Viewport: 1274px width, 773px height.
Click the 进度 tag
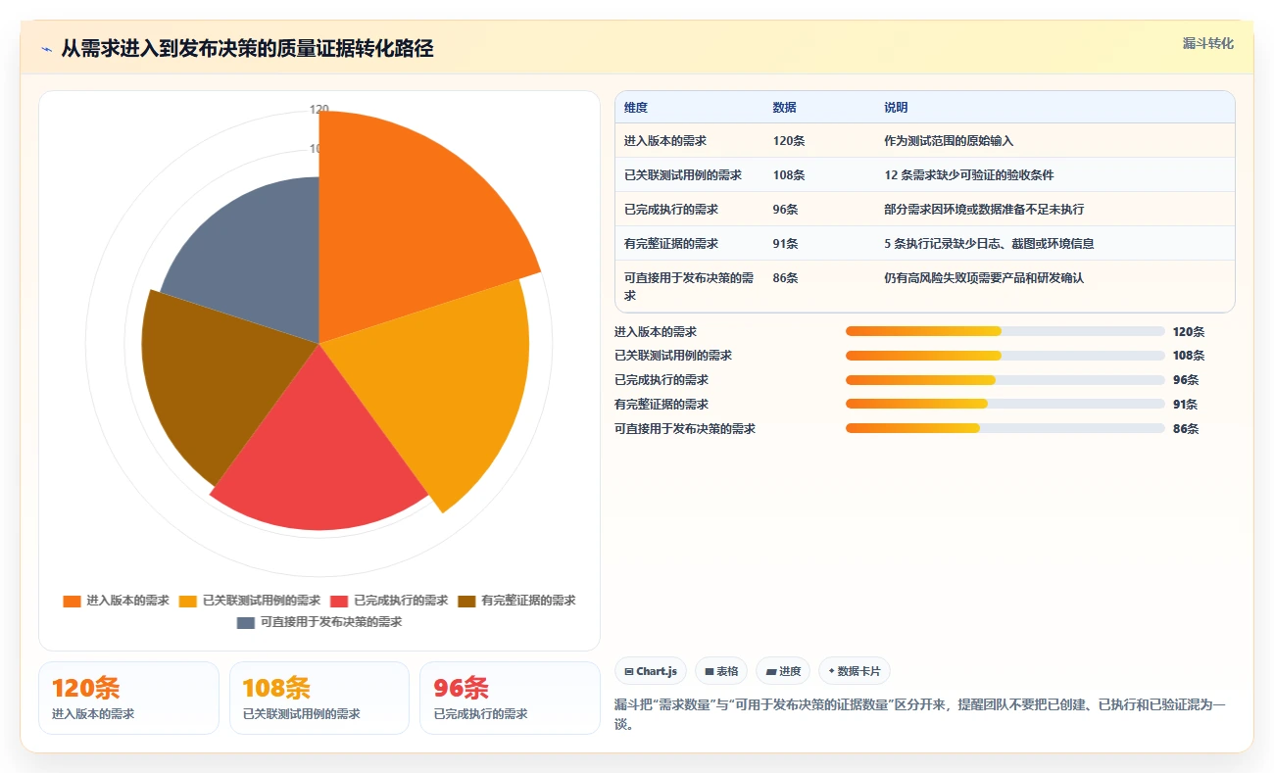(783, 671)
